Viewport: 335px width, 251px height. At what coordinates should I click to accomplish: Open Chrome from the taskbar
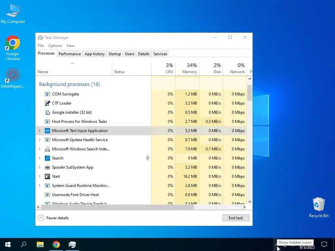click(x=56, y=244)
